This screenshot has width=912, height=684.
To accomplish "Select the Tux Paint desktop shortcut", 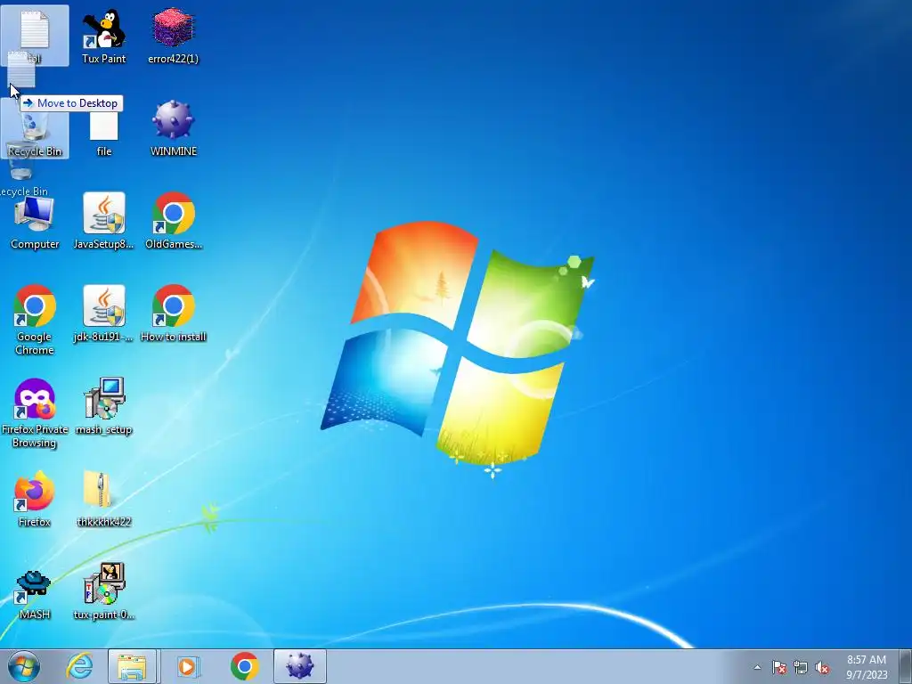I will pos(103,36).
